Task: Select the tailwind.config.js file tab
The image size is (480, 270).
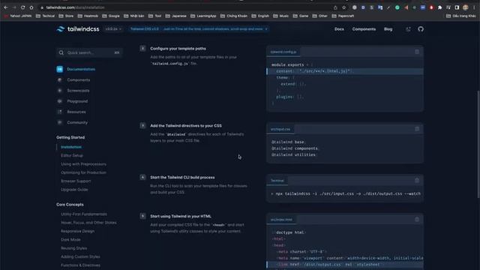Action: [x=283, y=52]
